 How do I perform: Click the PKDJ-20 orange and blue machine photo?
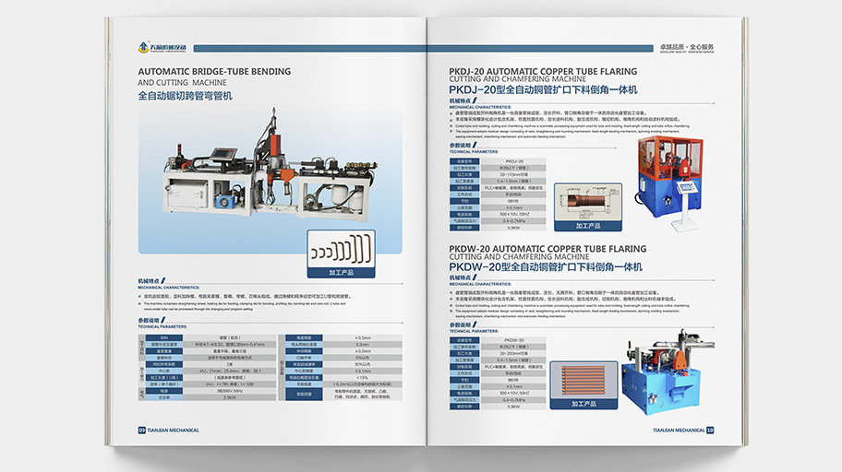pyautogui.click(x=668, y=183)
